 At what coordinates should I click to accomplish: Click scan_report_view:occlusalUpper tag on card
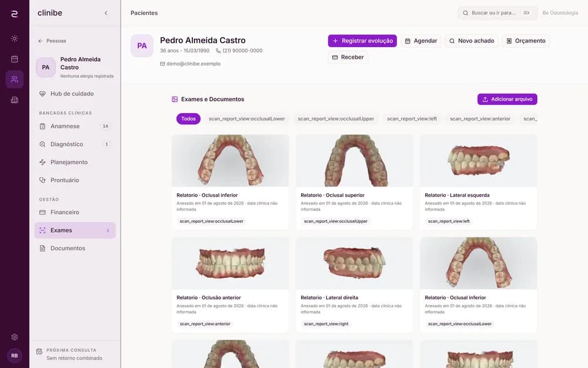point(336,221)
